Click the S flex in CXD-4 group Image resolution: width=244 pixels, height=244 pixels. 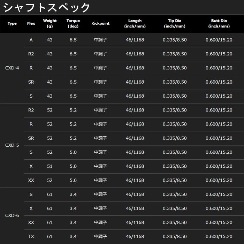coord(31,96)
